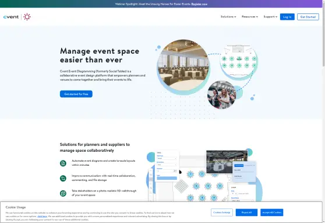
Task: Click the Get Started header button
Action: point(308,17)
